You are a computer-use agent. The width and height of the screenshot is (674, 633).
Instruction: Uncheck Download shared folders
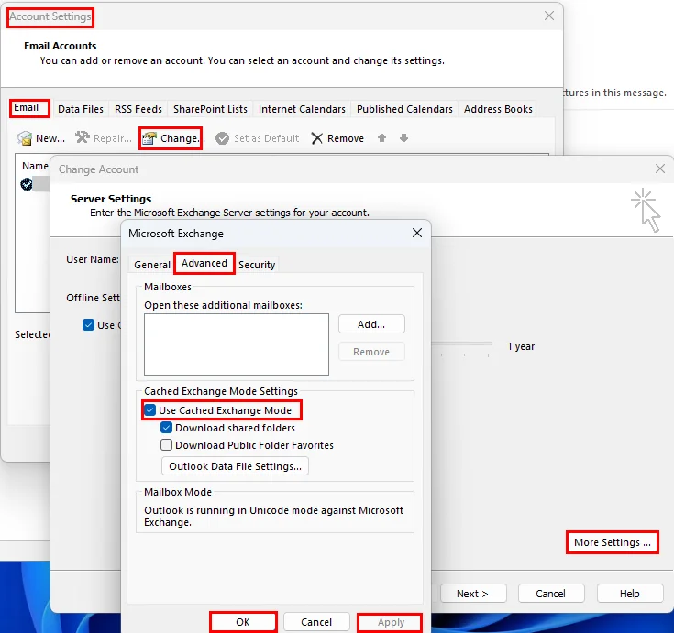(x=166, y=428)
